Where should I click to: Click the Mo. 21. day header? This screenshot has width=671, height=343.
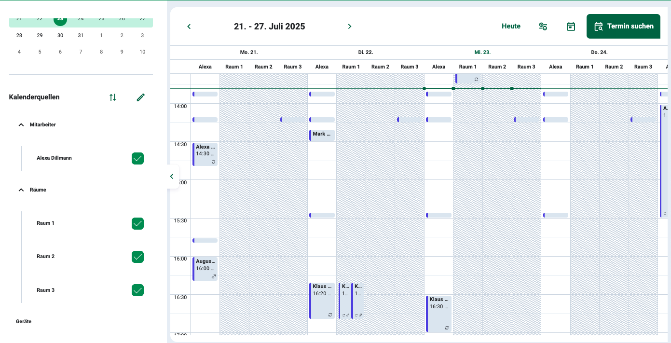coord(249,52)
